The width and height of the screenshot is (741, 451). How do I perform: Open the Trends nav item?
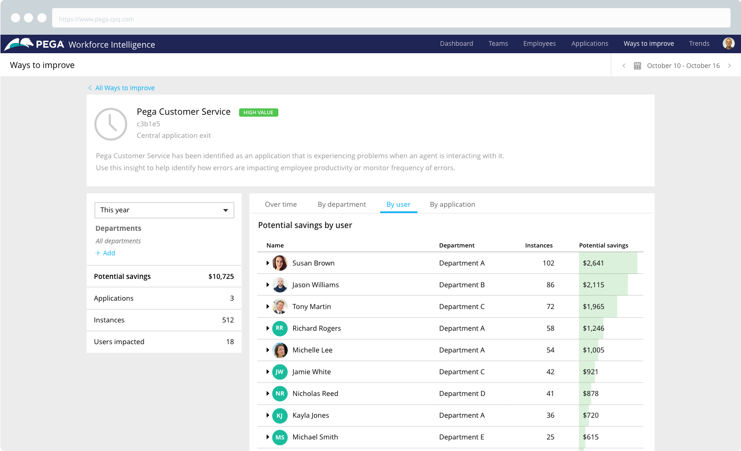point(699,43)
